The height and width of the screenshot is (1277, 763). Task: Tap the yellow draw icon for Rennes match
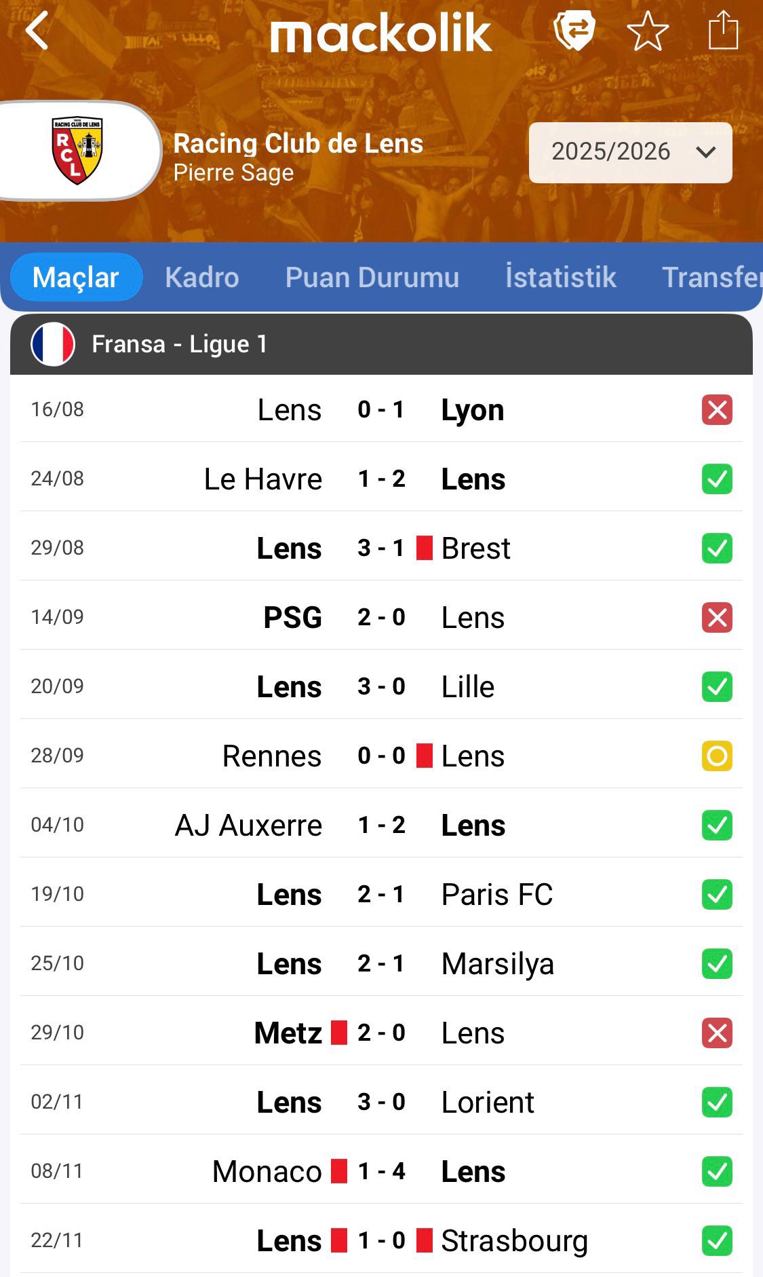(717, 756)
